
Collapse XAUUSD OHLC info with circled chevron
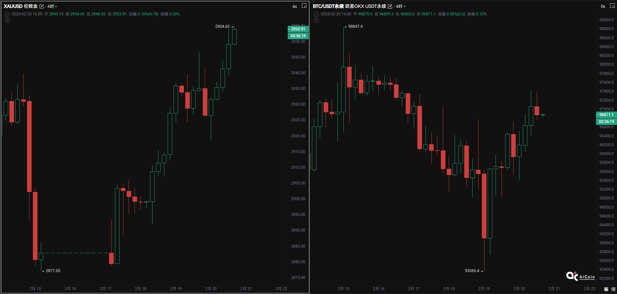click(7, 14)
